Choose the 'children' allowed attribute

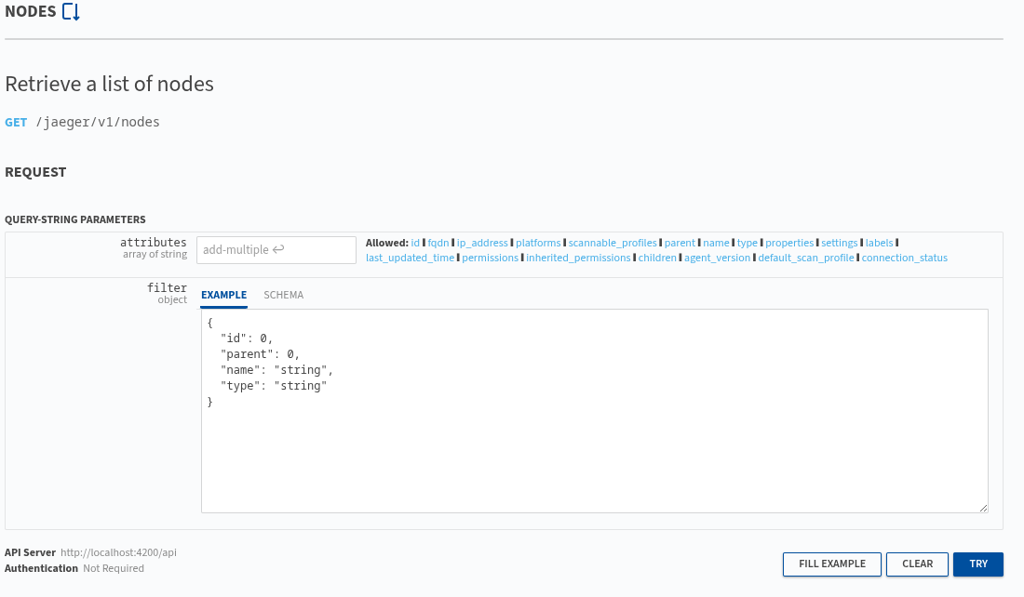tap(657, 258)
